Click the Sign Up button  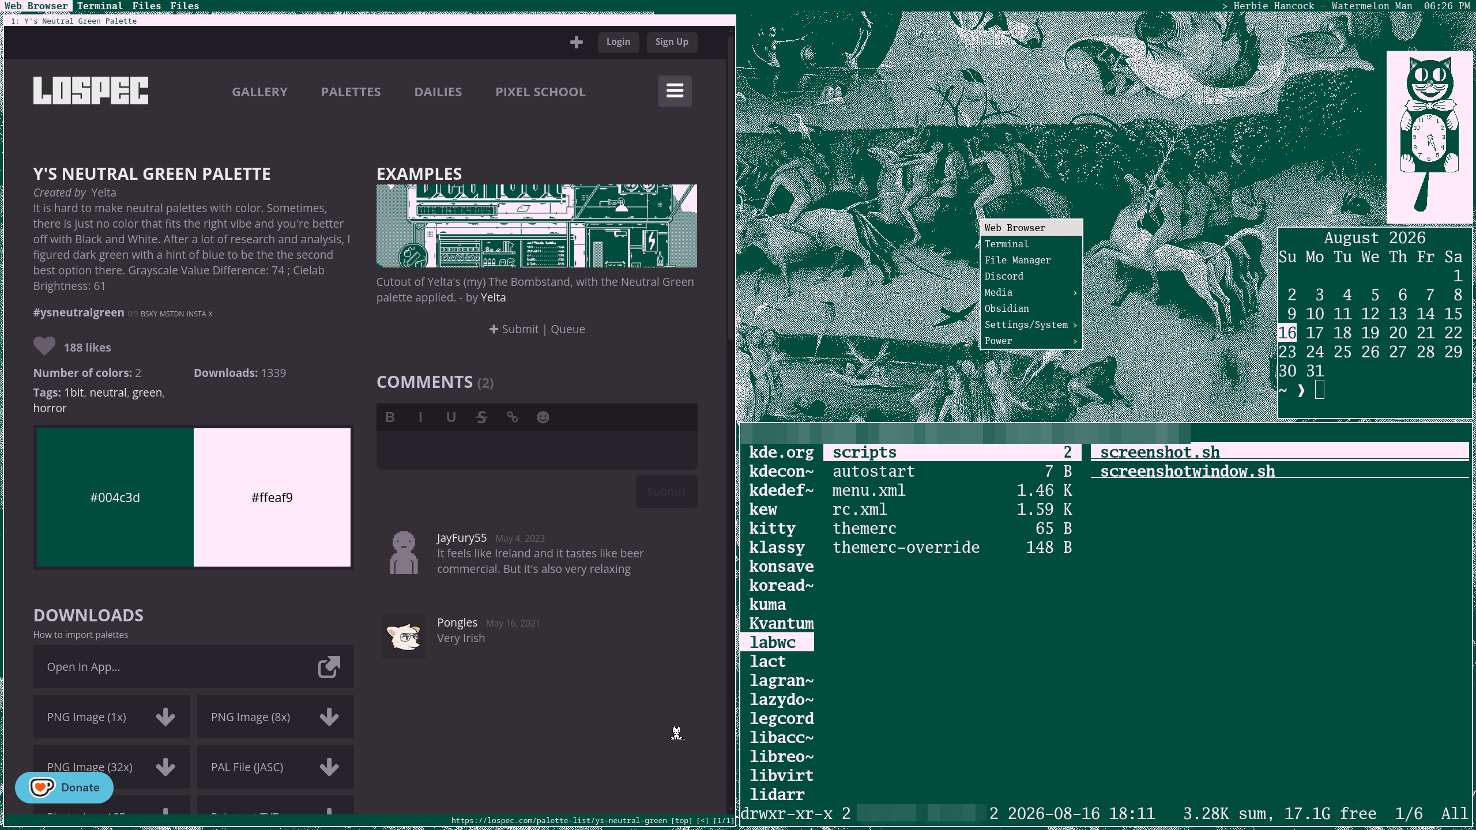coord(672,42)
